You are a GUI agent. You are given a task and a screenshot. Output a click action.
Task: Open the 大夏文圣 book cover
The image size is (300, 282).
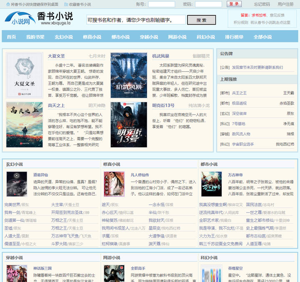pos(25,75)
